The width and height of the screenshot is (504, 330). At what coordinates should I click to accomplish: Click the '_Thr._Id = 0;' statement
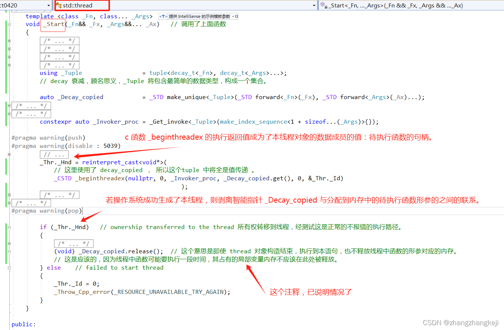pyautogui.click(x=77, y=284)
